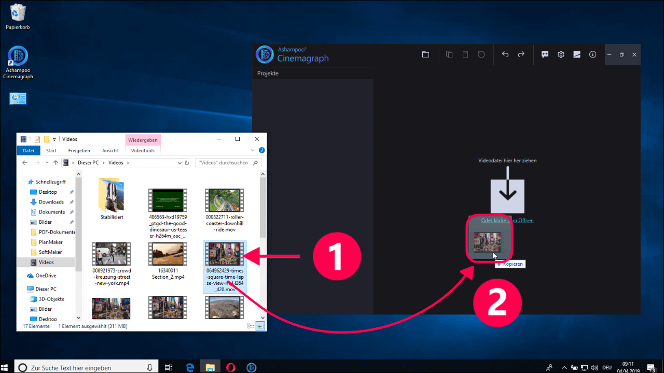Open Cinemagraph settings gear

pos(561,54)
